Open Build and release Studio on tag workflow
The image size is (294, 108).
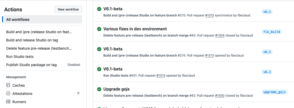point(32,40)
